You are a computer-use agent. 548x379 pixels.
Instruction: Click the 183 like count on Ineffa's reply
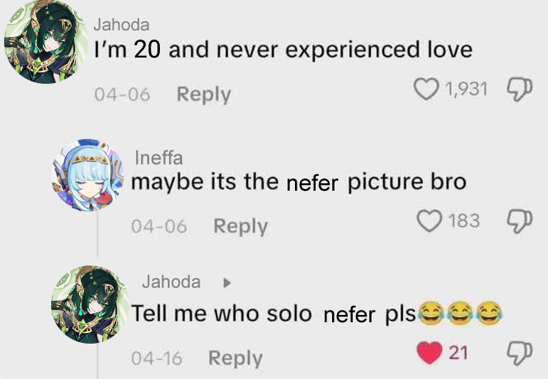coord(464,220)
